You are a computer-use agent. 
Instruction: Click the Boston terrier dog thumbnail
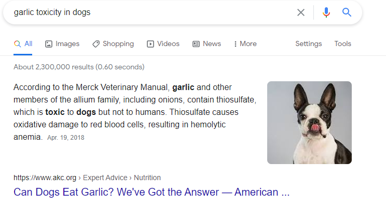[x=309, y=123]
